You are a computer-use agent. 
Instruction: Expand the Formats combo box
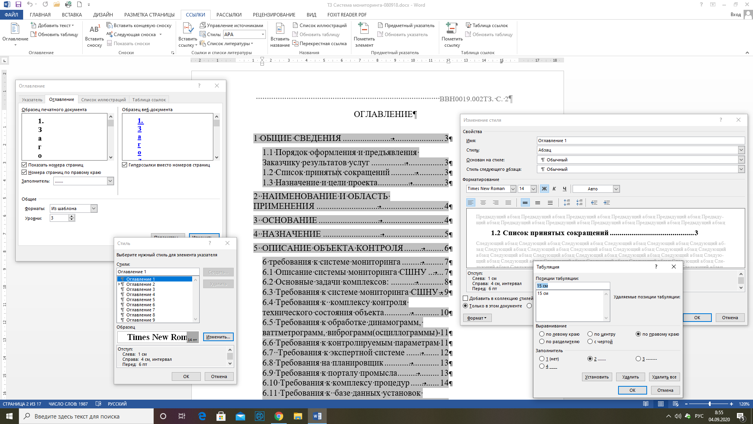click(94, 208)
